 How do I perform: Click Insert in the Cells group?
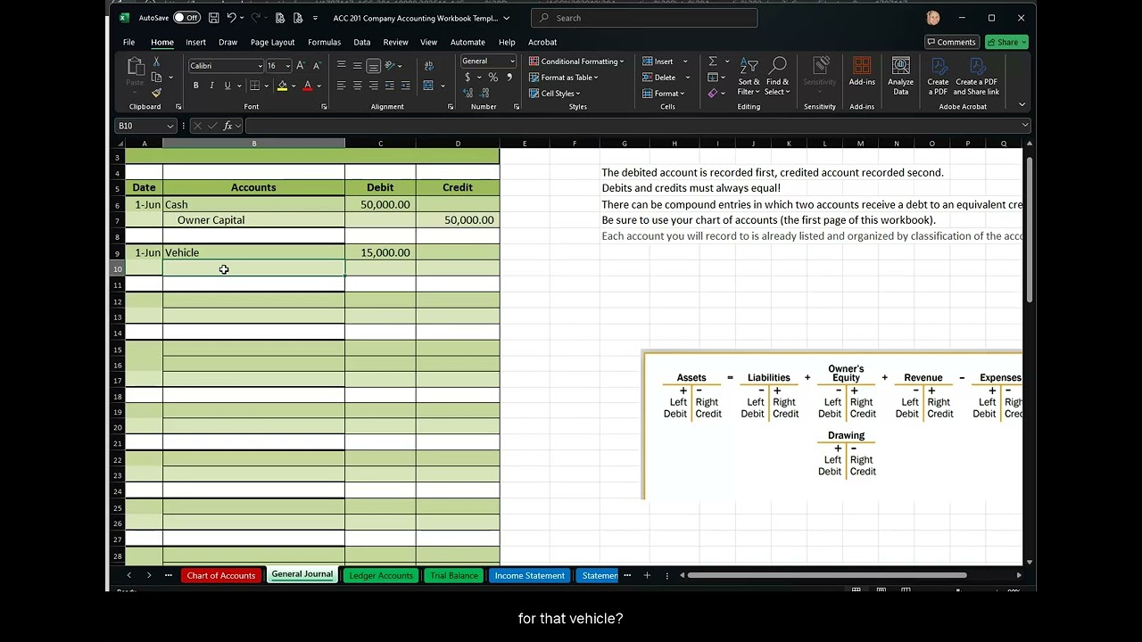(x=665, y=62)
